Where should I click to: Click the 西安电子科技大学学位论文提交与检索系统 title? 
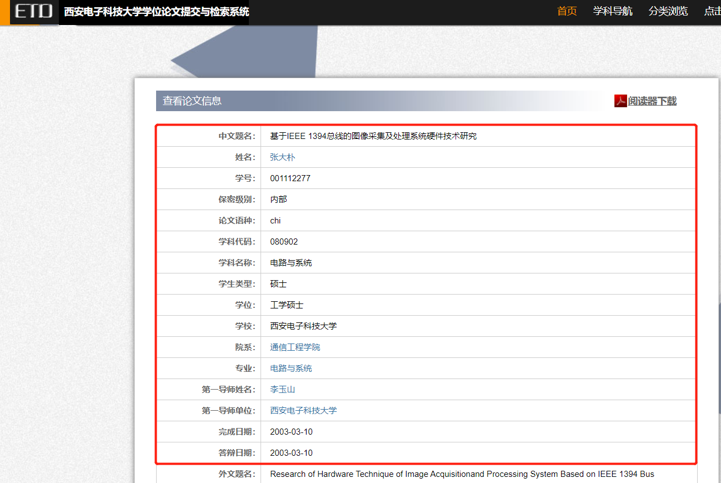pyautogui.click(x=157, y=12)
